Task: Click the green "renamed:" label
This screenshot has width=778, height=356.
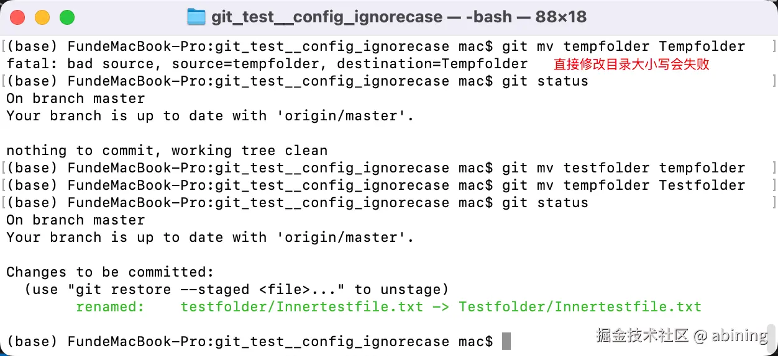Action: point(110,306)
